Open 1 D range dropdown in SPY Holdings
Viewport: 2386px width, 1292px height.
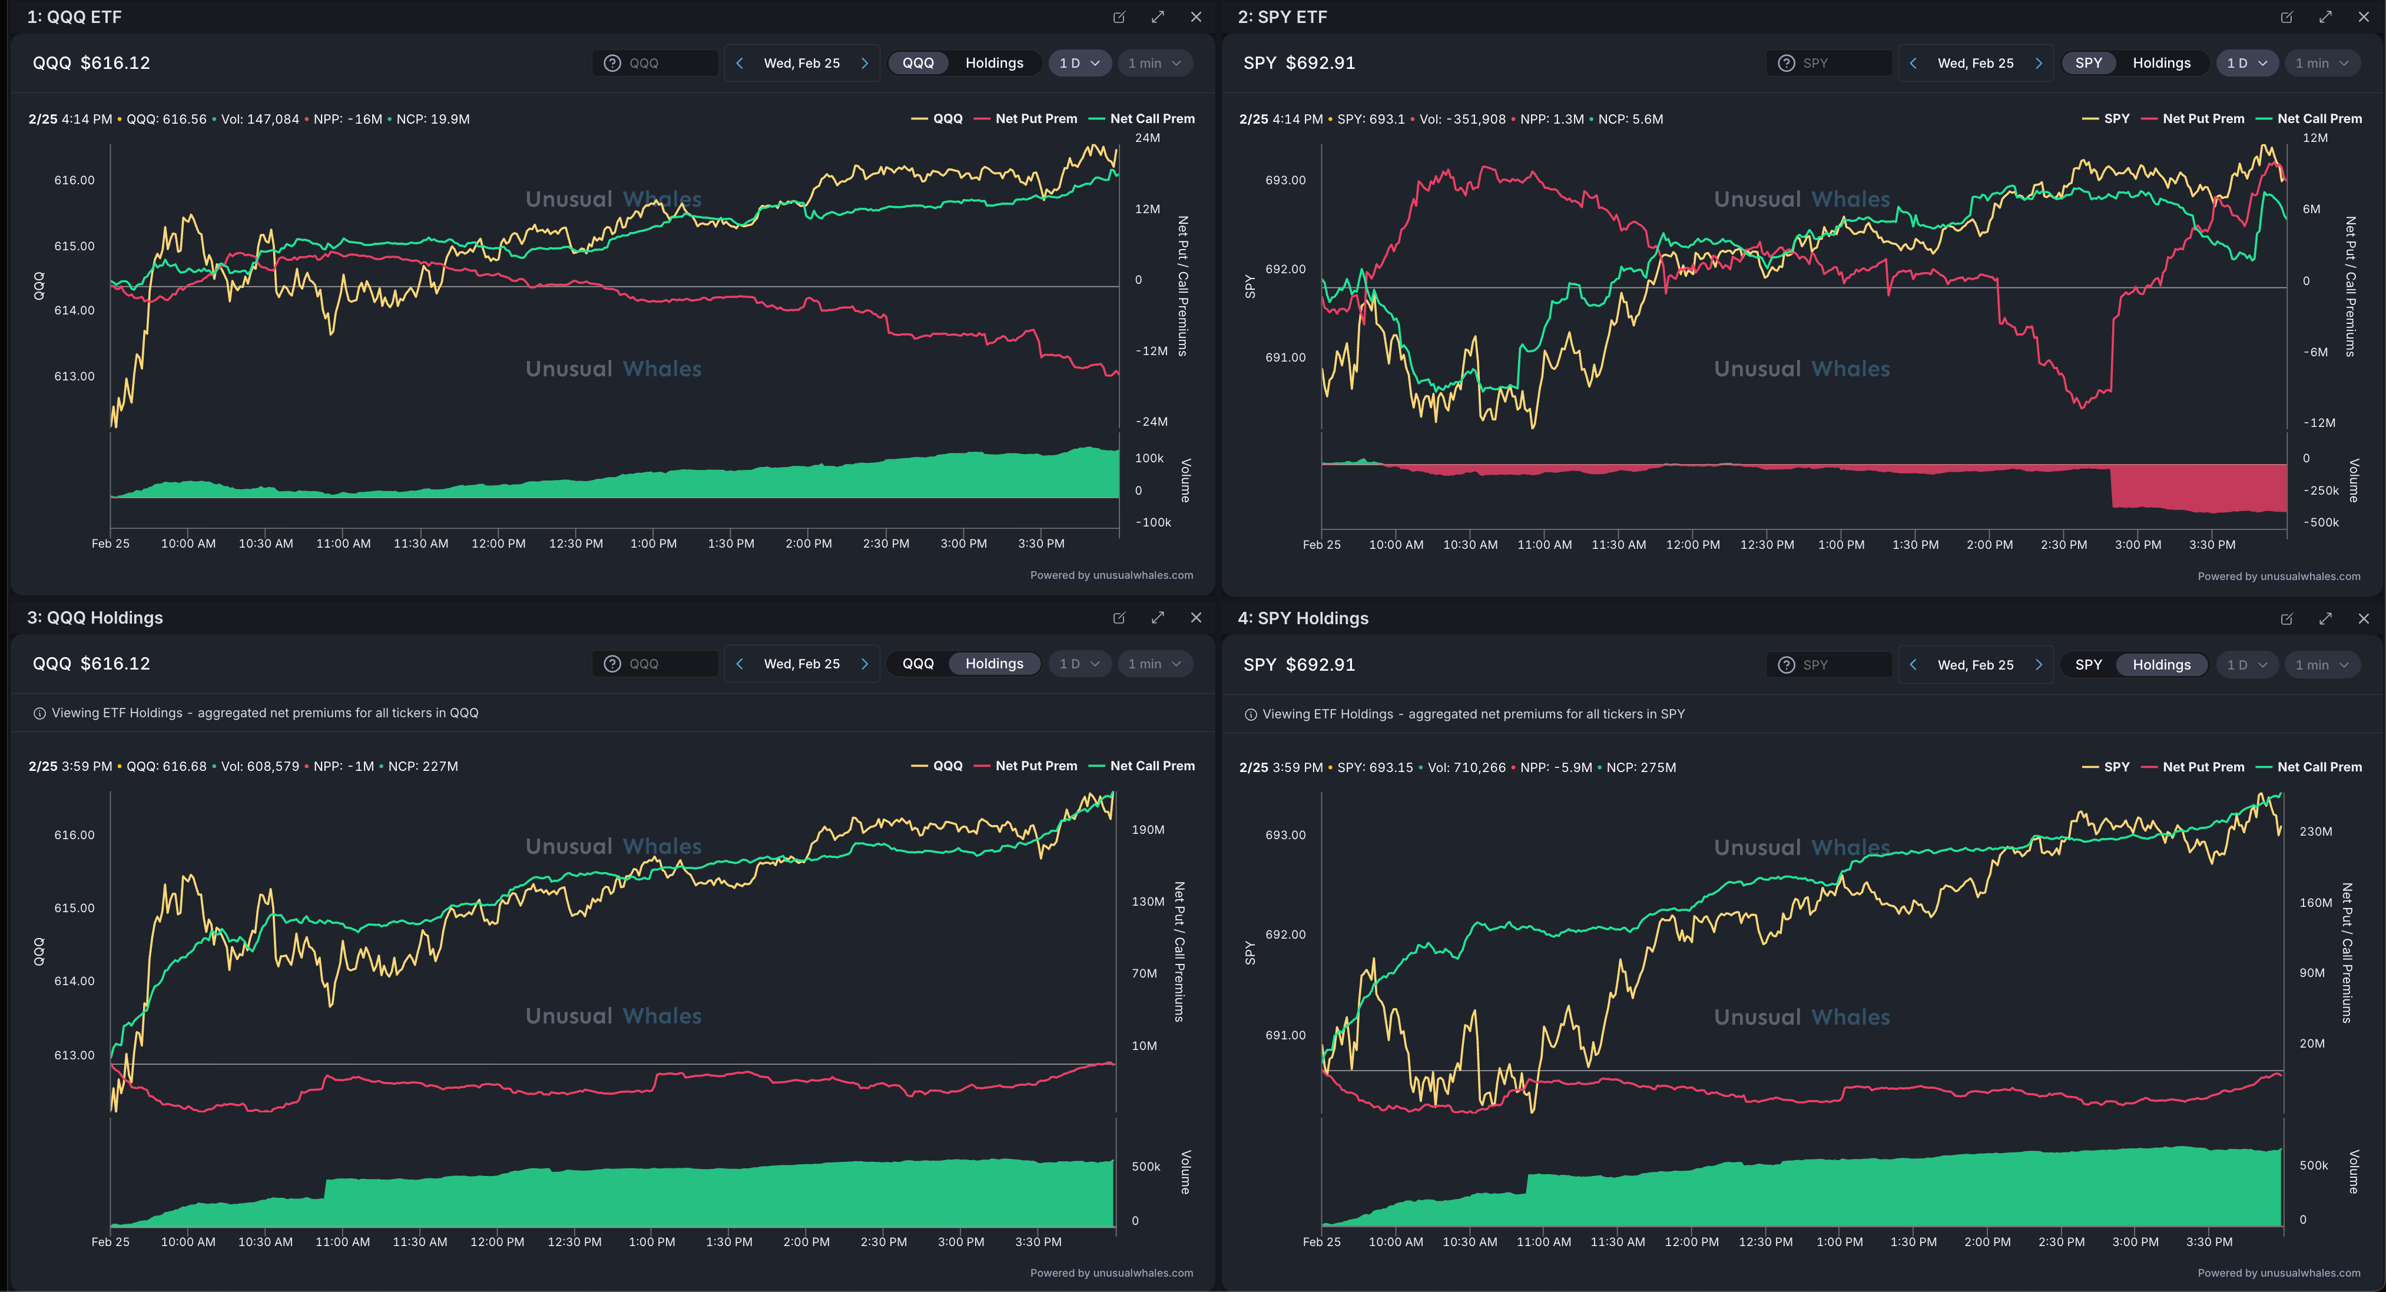[x=2246, y=665]
